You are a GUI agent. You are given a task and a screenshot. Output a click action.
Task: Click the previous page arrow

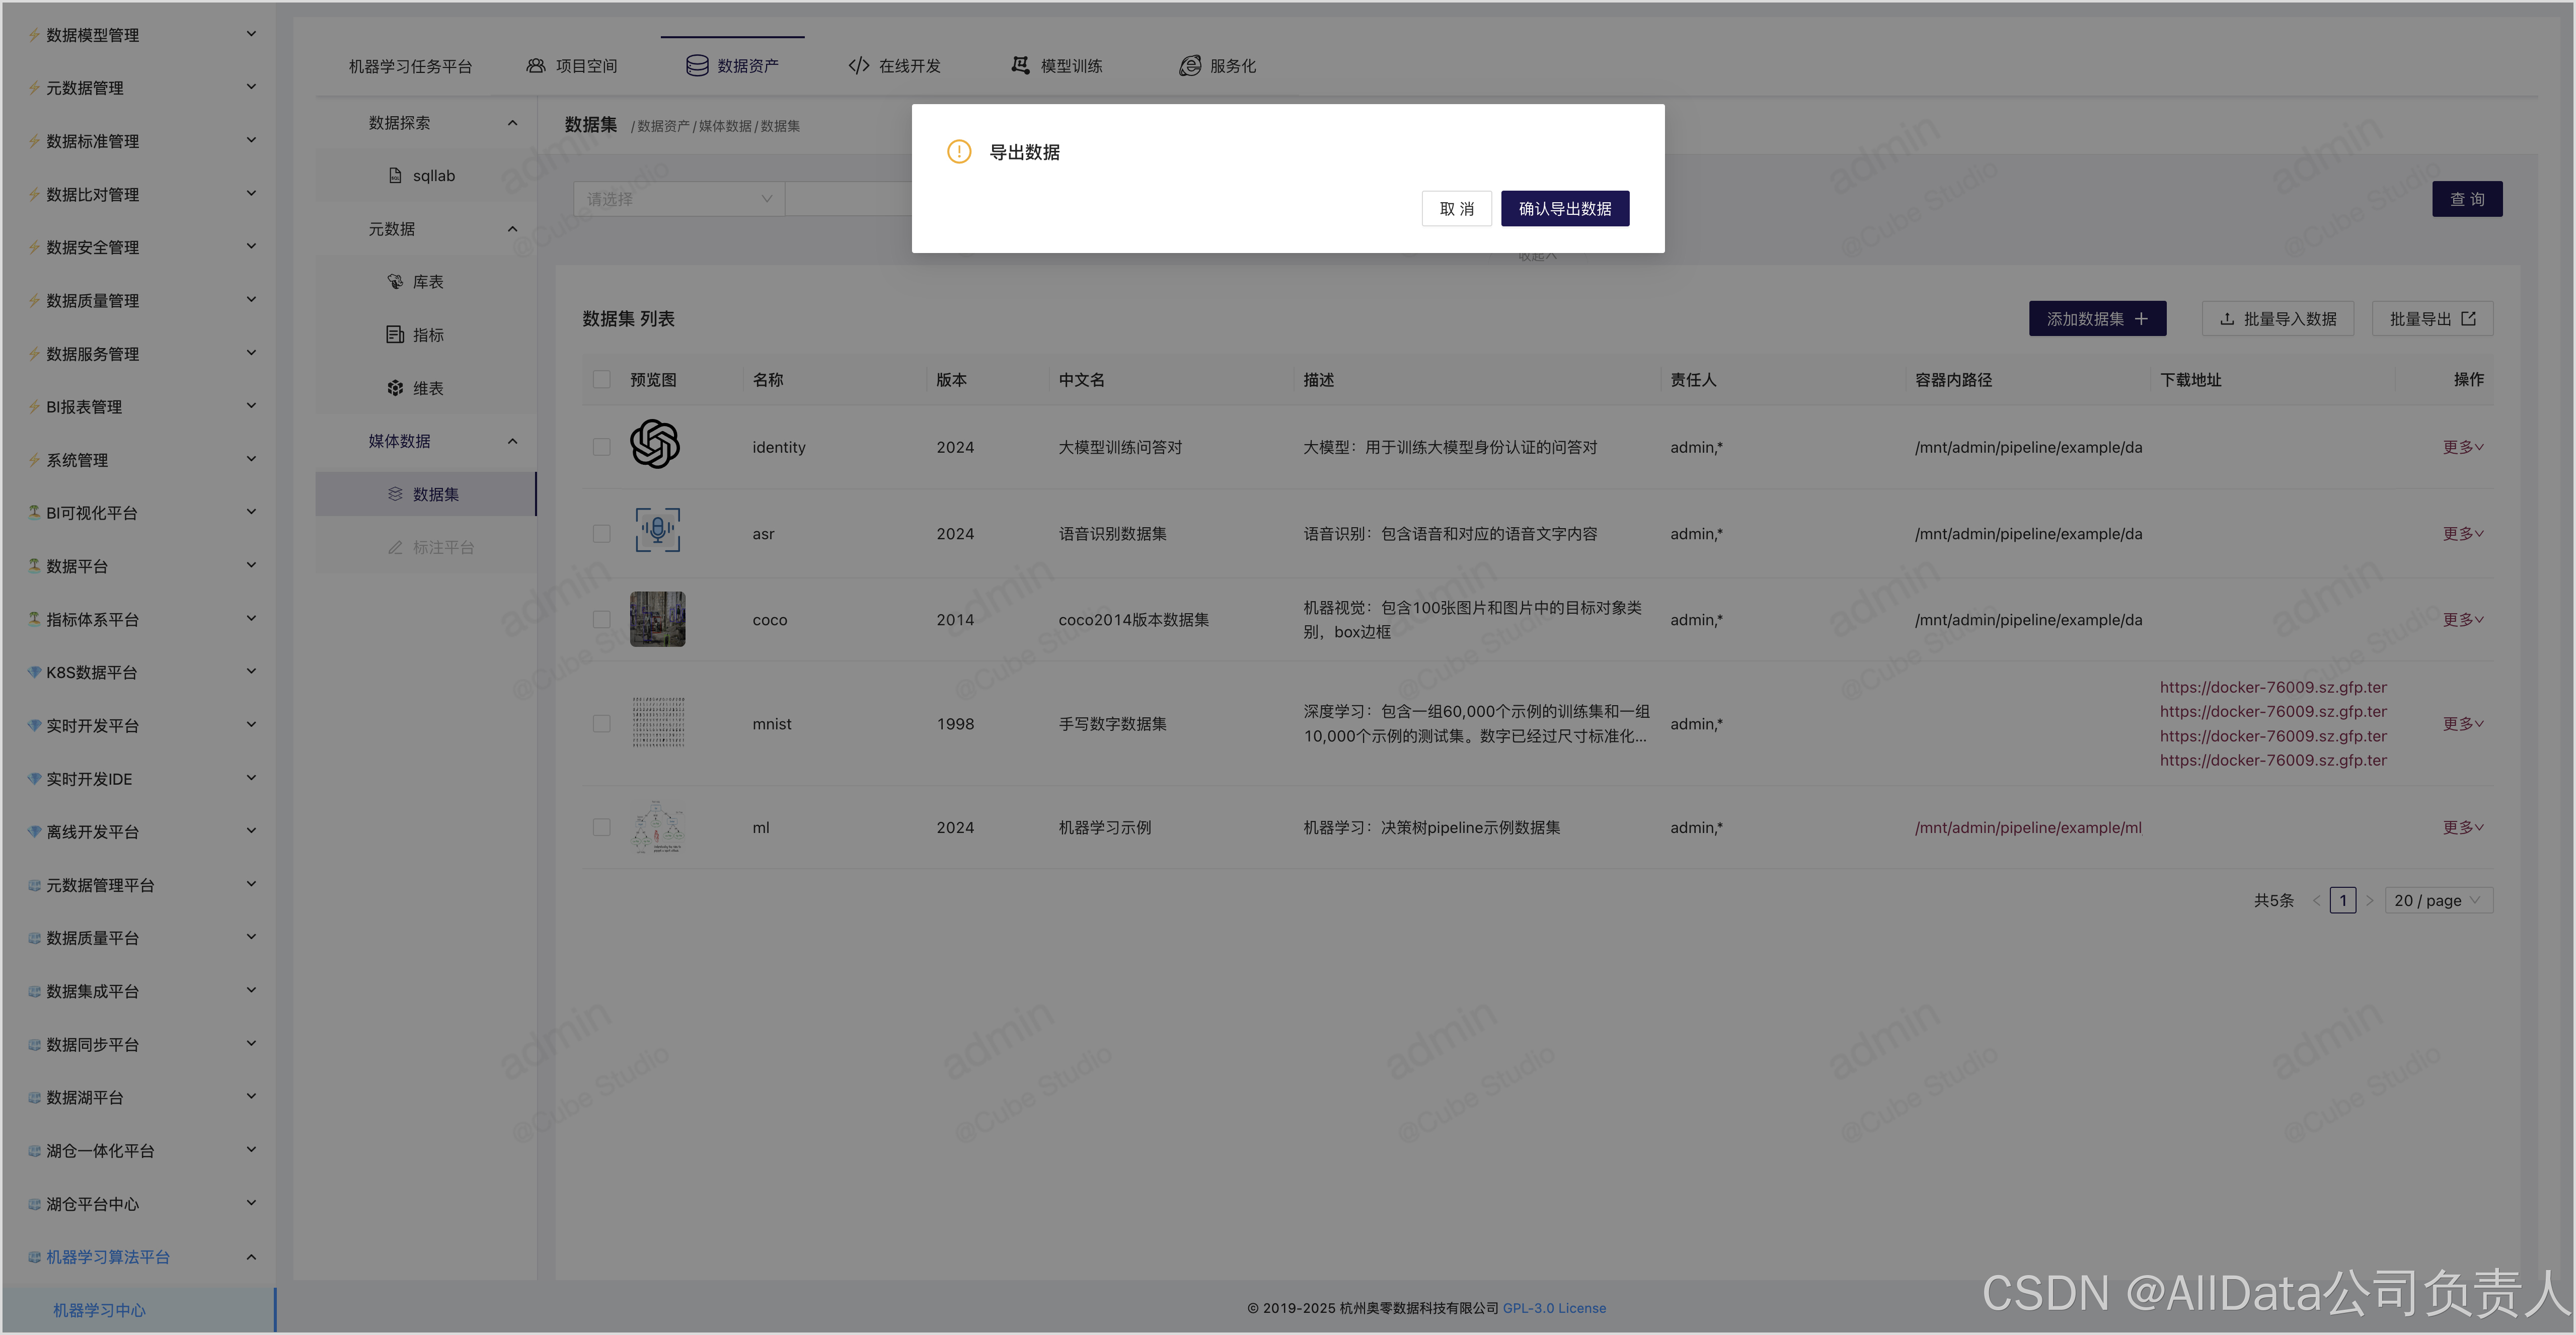coord(2316,900)
